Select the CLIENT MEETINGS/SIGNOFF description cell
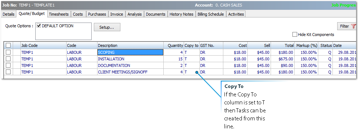This screenshot has height=136, width=359. [130, 72]
